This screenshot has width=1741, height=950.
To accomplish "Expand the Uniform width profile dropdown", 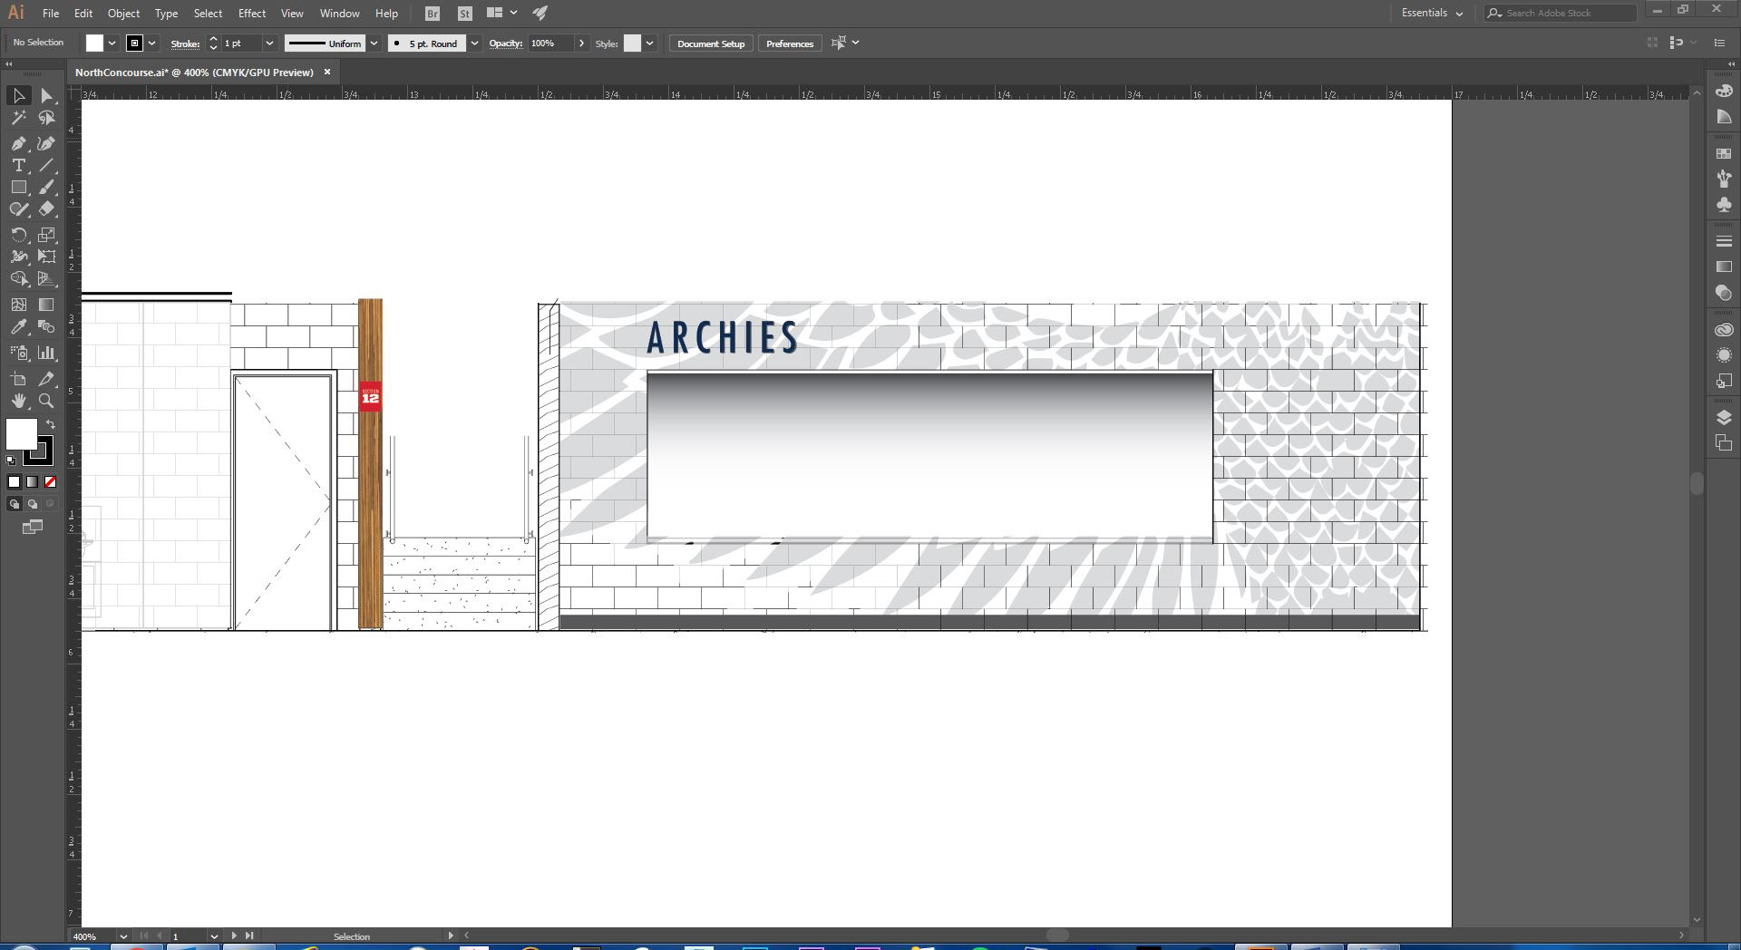I will 374,44.
